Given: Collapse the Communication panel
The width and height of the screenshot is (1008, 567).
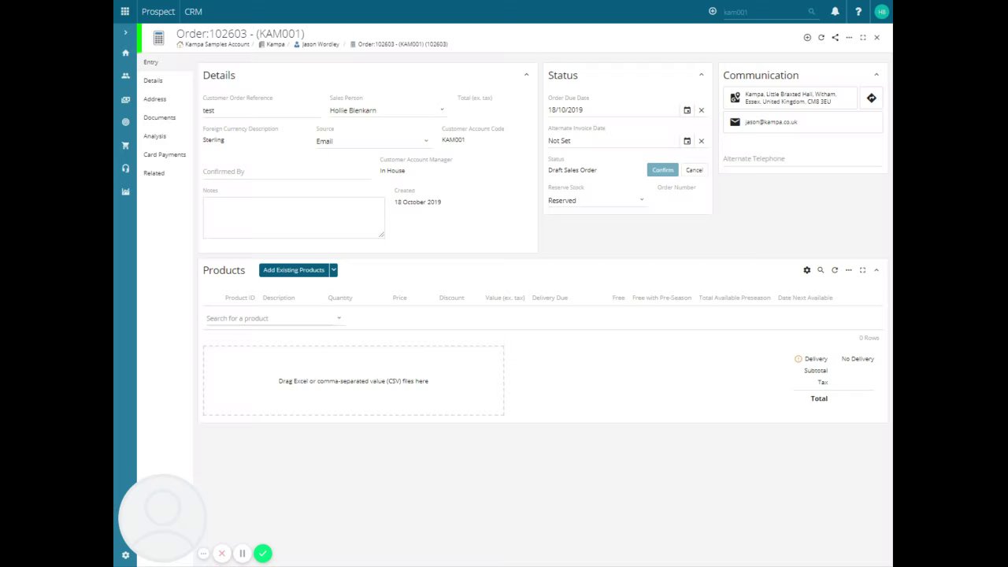Looking at the screenshot, I should click(x=876, y=75).
